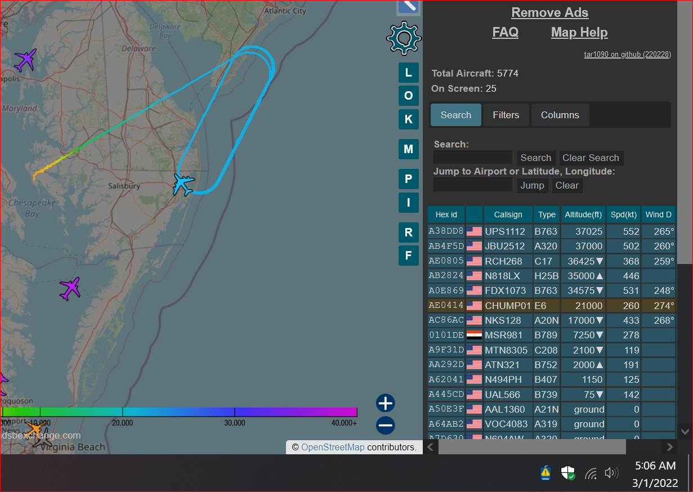Click the Clear button beside Jump
This screenshot has width=693, height=492.
click(567, 185)
